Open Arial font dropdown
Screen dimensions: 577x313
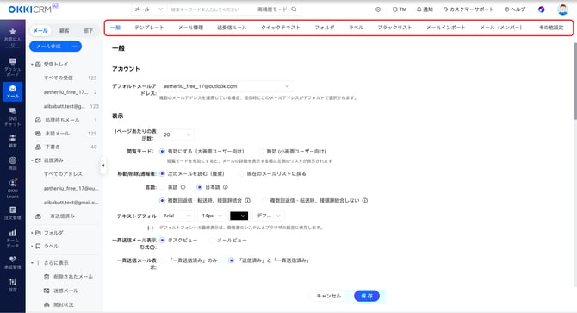tap(177, 216)
